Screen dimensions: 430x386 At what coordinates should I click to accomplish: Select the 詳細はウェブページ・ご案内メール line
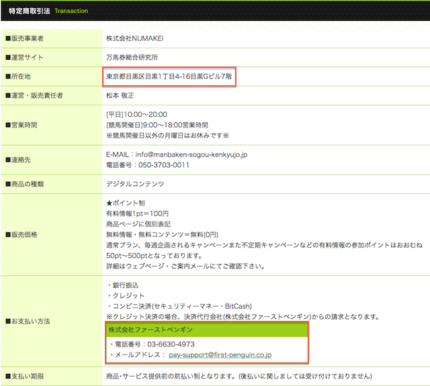pos(185,266)
